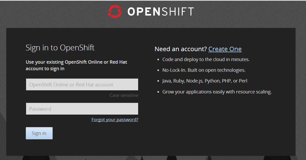Click the OPENSHIFT wordmark in the header
The height and width of the screenshot is (160, 306).
[161, 11]
